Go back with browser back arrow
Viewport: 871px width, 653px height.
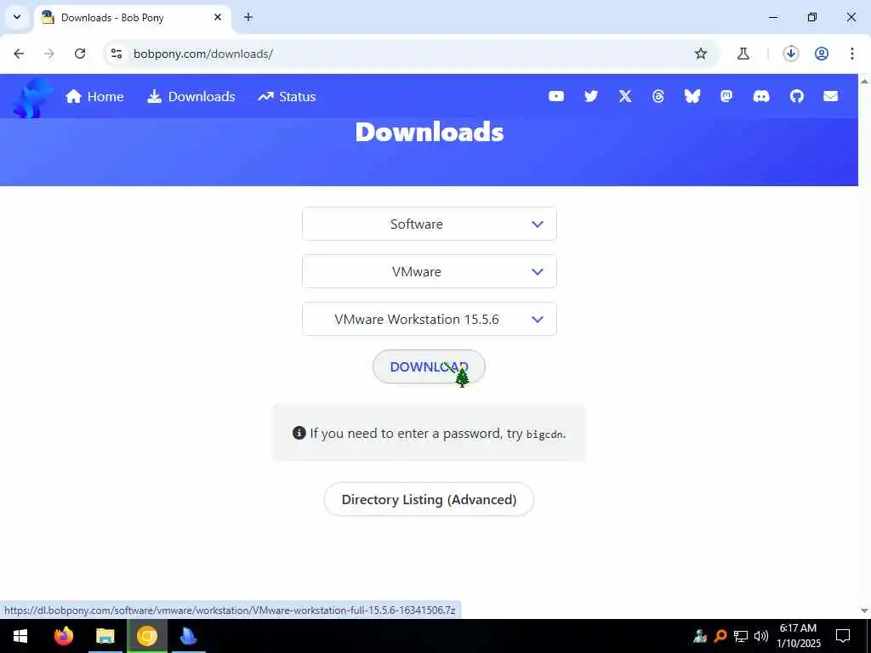[x=19, y=54]
